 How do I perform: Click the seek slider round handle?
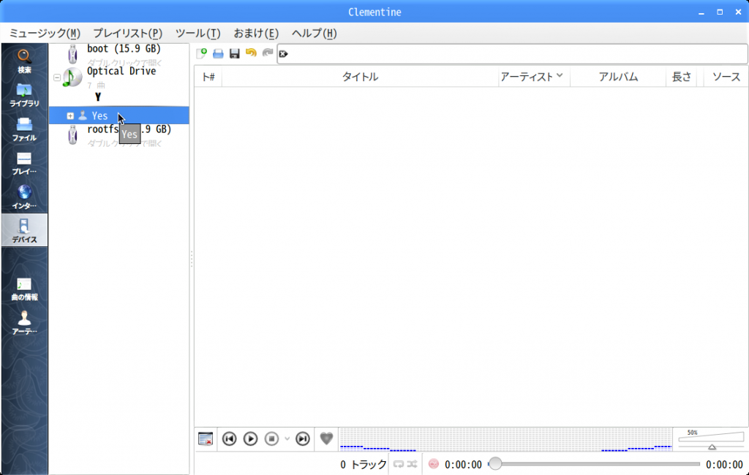(495, 464)
